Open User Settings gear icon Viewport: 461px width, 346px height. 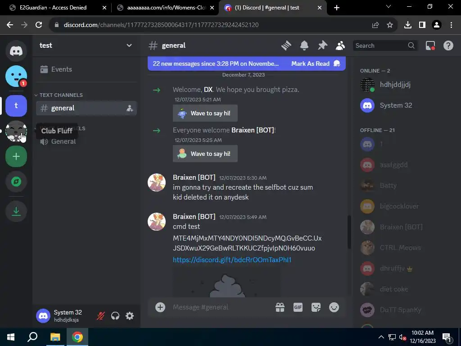tap(130, 316)
